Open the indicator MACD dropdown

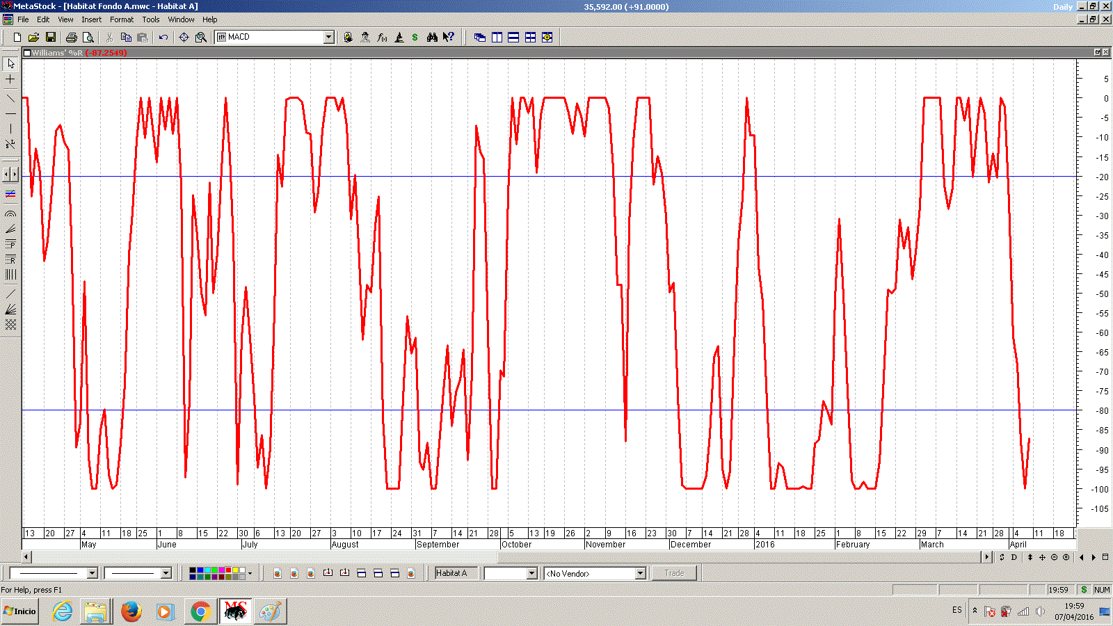(x=329, y=38)
